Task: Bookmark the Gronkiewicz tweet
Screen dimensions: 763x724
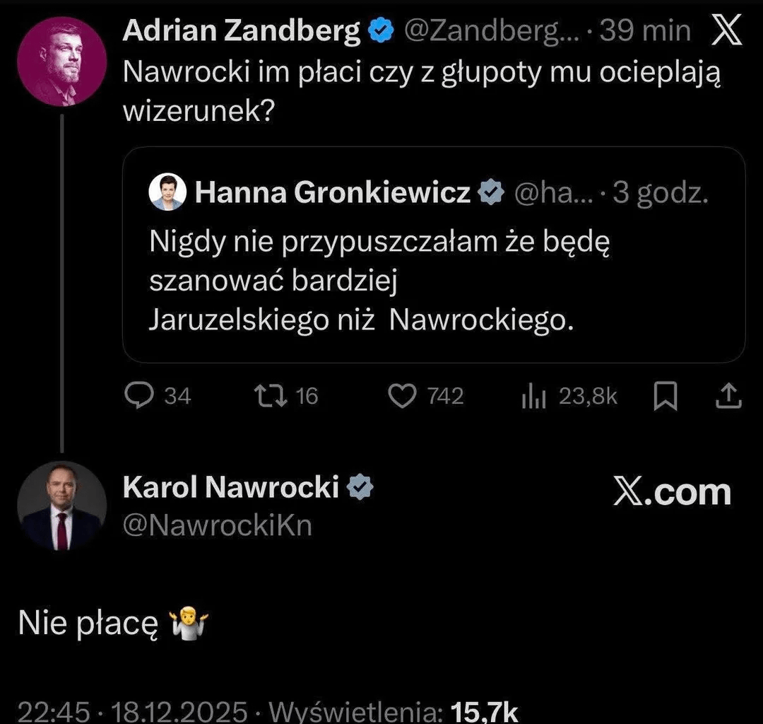Action: [x=665, y=396]
